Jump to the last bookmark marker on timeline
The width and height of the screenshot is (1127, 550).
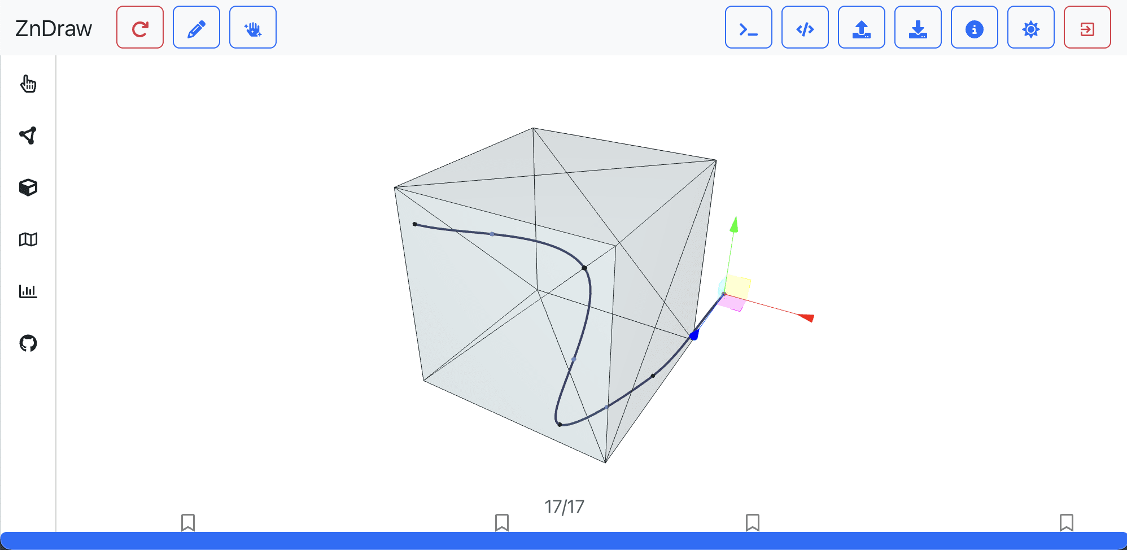[x=1067, y=522]
